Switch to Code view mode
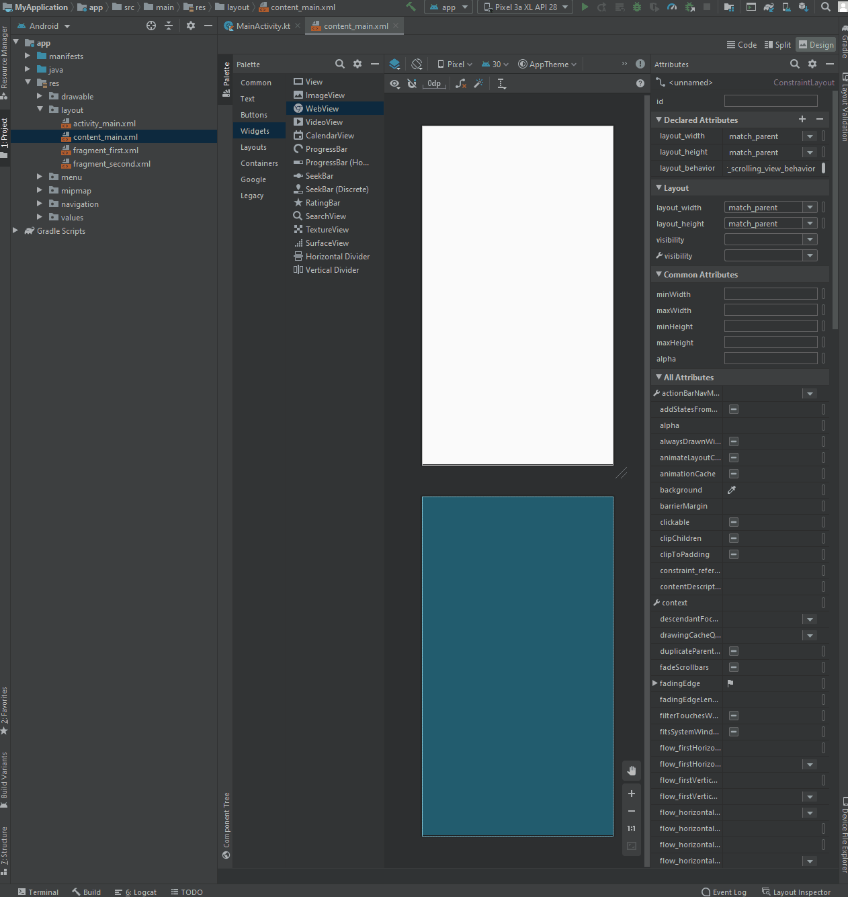 [742, 44]
